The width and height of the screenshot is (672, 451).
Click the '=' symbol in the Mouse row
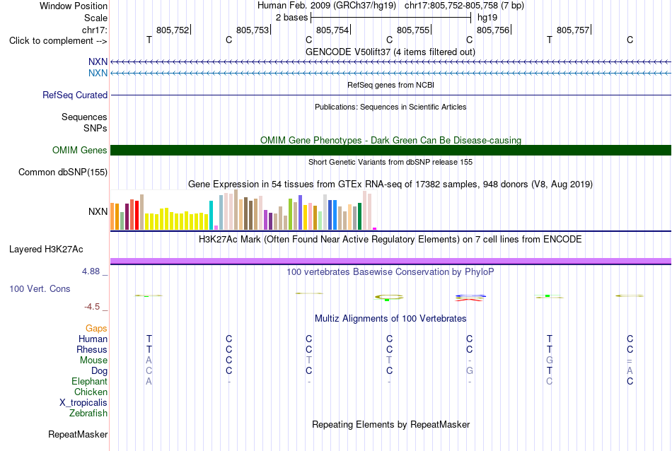click(630, 361)
